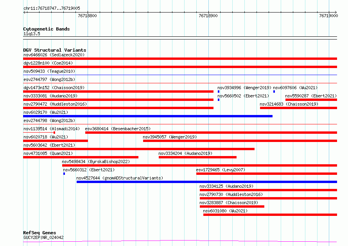The image size is (348, 246).
Task: Click the Cytogenetic Bands track title
Action: [47, 29]
